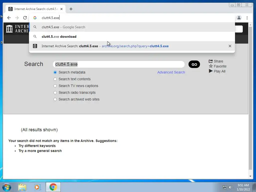This screenshot has height=192, width=256.
Task: Click the Internet Archive logo
Action: 17,29
